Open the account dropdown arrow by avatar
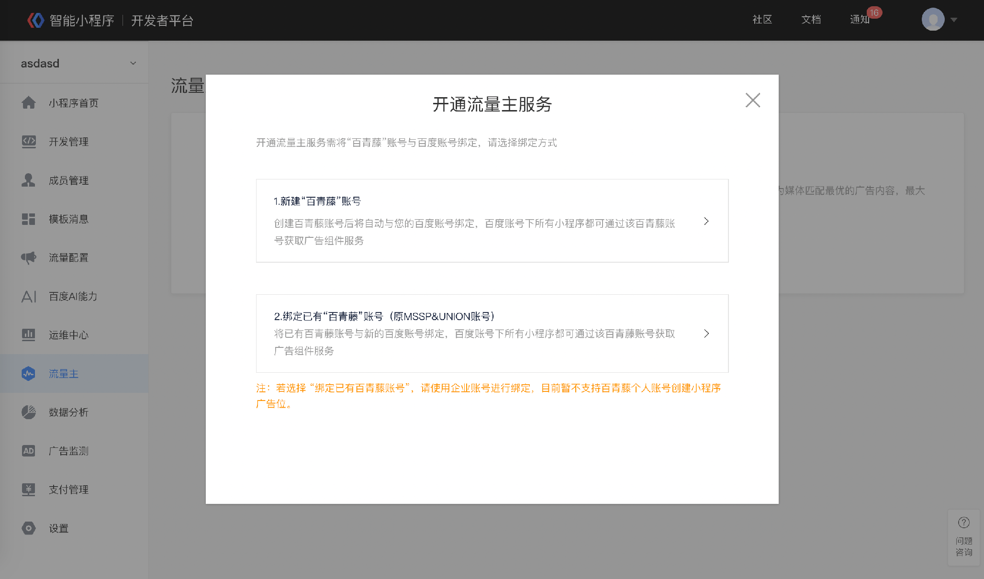 [953, 20]
